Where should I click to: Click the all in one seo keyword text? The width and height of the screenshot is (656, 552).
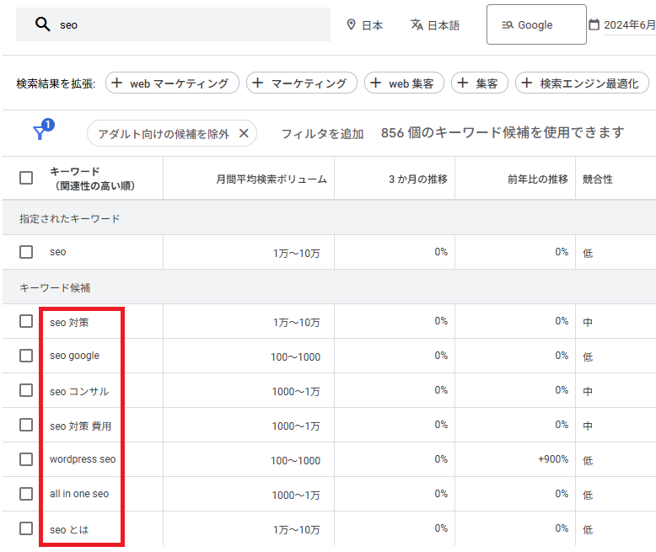(x=79, y=494)
